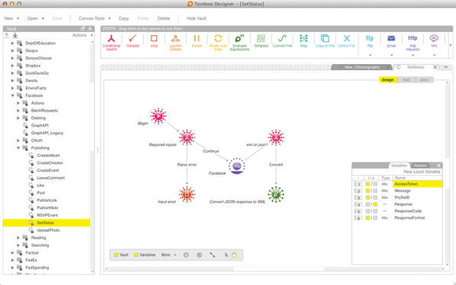This screenshot has height=285, width=456.
Task: Toggle input flag for Message variable
Action: pyautogui.click(x=367, y=191)
